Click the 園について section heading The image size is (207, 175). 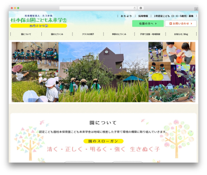103,122
